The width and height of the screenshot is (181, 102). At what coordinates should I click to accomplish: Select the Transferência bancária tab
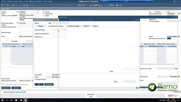click(56, 26)
